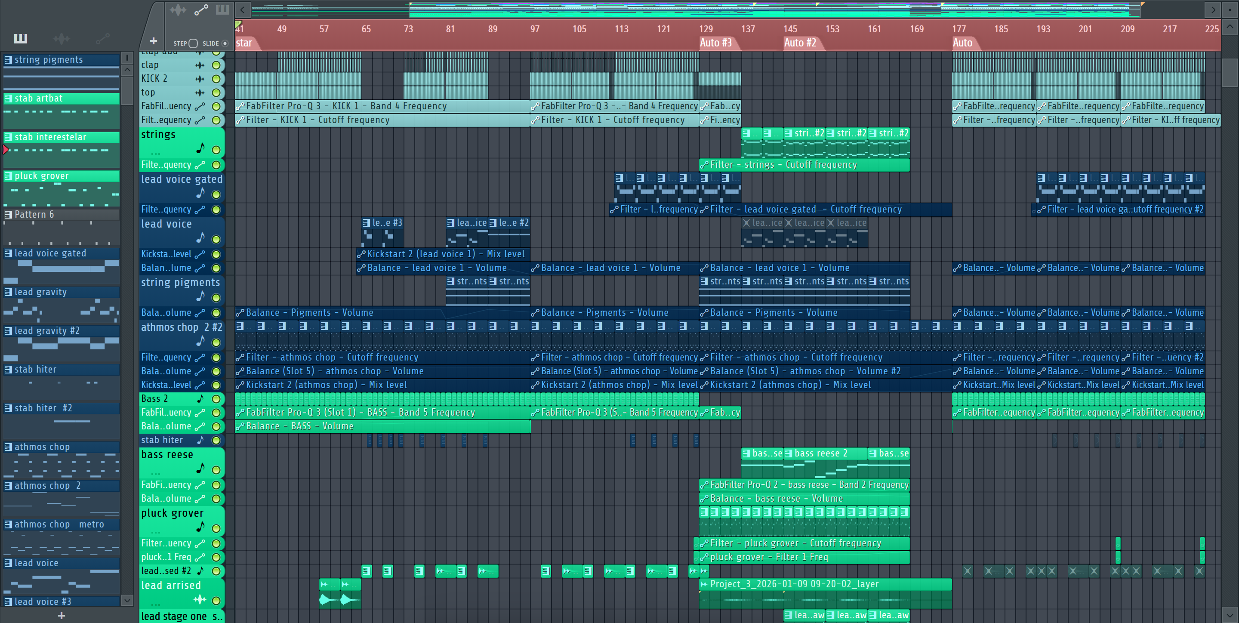Click the picker panel scroll down arrow
The height and width of the screenshot is (623, 1239).
click(127, 600)
